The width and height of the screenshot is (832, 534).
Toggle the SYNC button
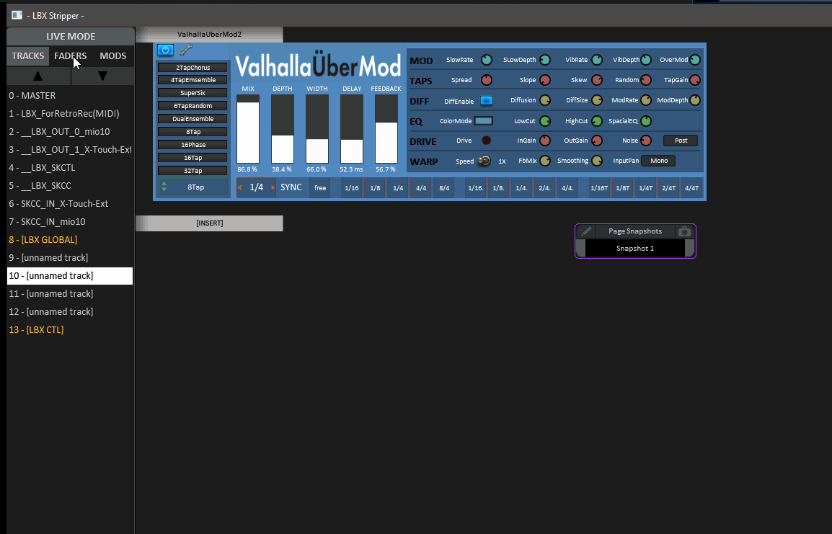click(291, 187)
